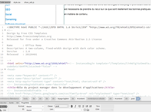Open the ID dropdown set to Aucun
The image size is (151, 112).
click(x=35, y=110)
